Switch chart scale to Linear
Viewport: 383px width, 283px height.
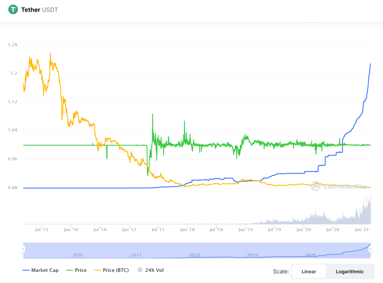pyautogui.click(x=309, y=272)
